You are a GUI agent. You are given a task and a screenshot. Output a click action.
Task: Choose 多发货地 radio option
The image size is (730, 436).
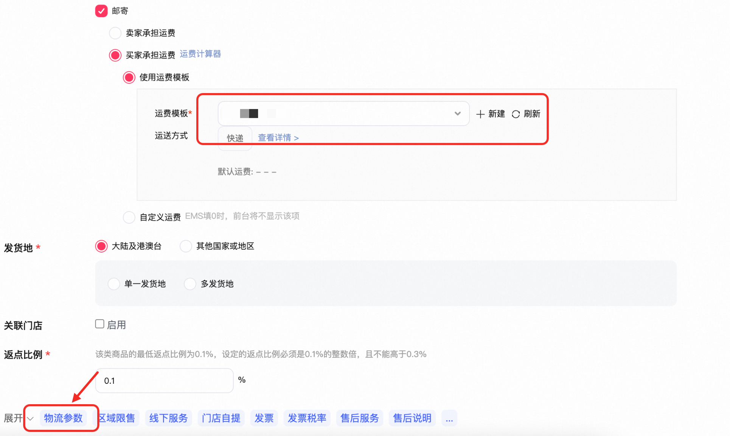click(190, 284)
